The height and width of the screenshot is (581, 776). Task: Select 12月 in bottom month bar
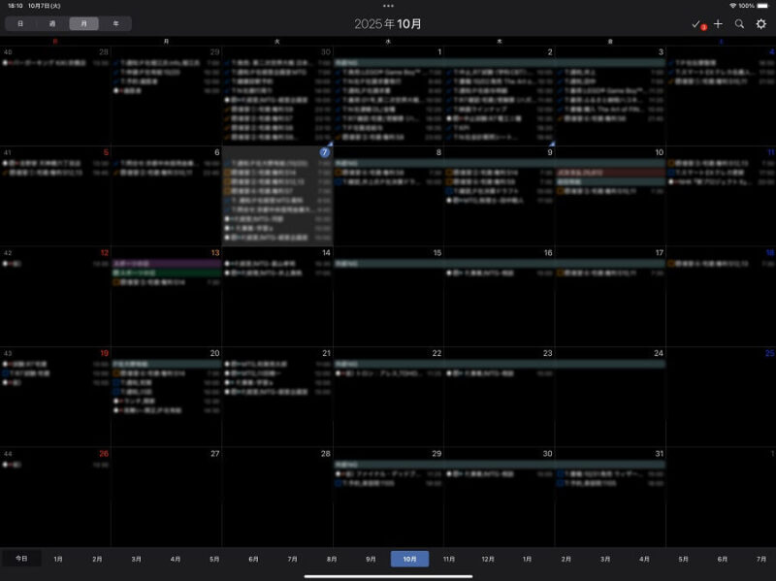[488, 559]
